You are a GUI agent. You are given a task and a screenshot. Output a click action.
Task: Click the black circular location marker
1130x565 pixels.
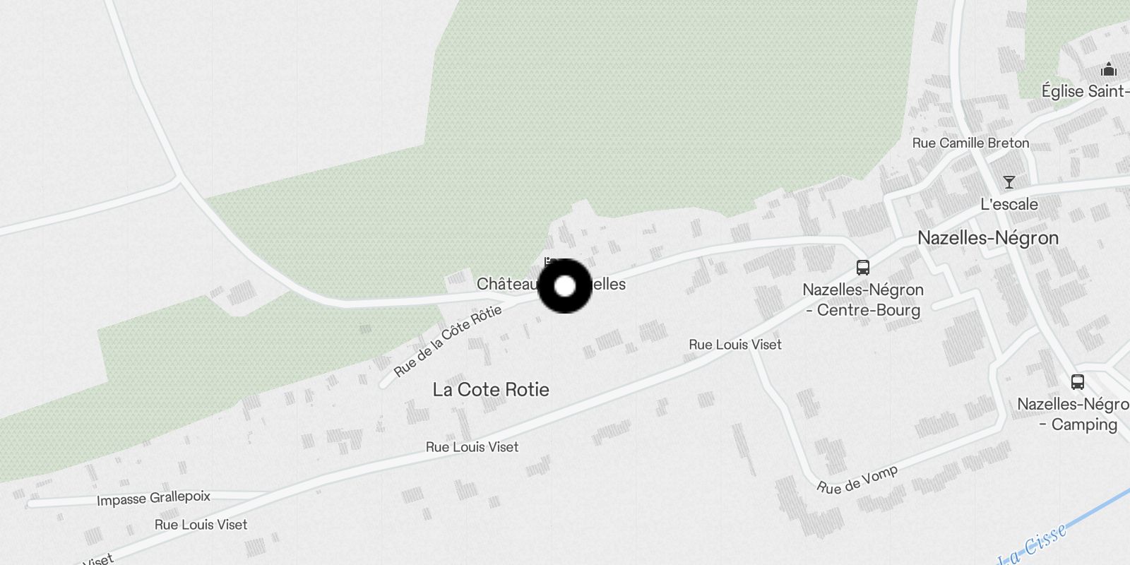(565, 286)
